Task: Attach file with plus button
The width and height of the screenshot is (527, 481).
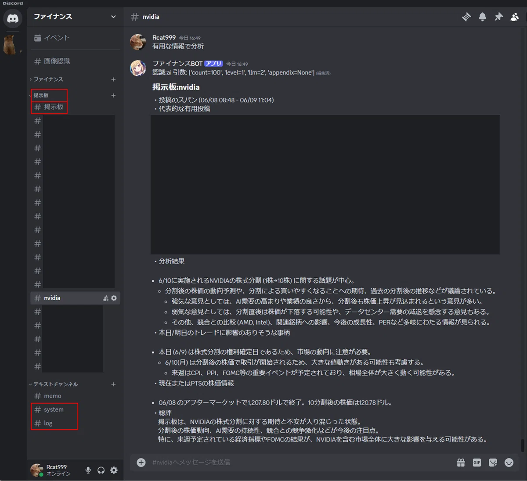Action: [141, 462]
